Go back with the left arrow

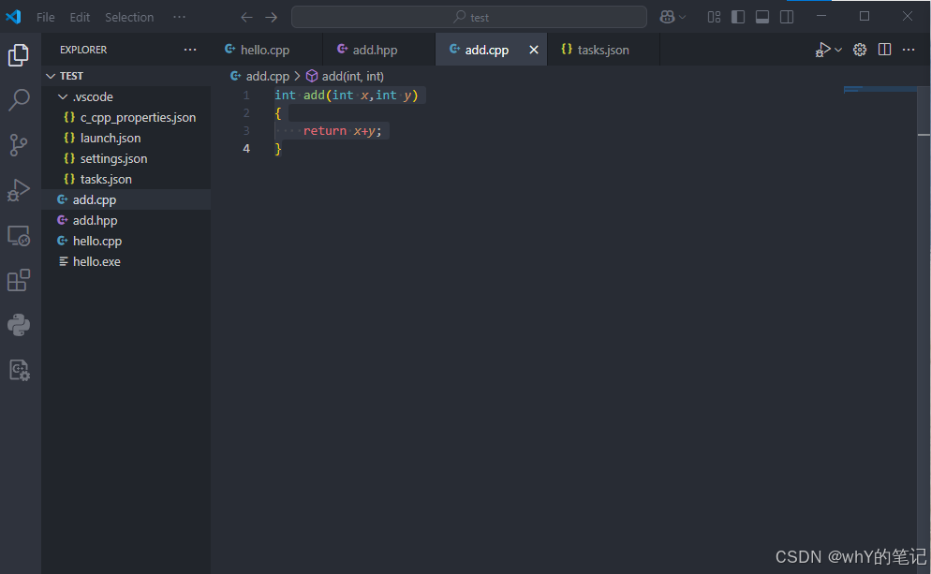tap(246, 17)
